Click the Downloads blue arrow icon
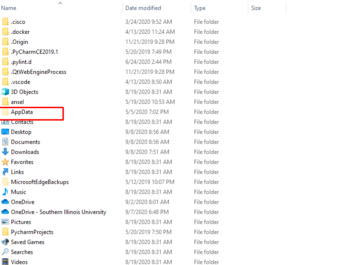The height and width of the screenshot is (265, 347). click(x=5, y=152)
